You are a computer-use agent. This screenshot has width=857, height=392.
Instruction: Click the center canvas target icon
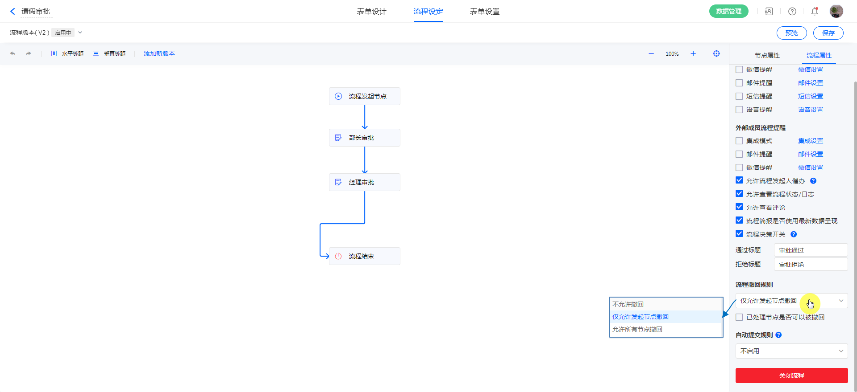click(x=716, y=53)
